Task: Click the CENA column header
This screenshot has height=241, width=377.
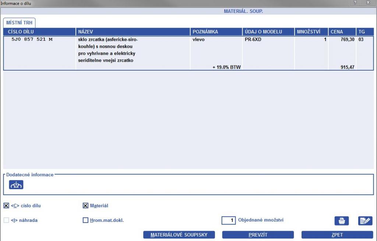Action: (x=342, y=32)
